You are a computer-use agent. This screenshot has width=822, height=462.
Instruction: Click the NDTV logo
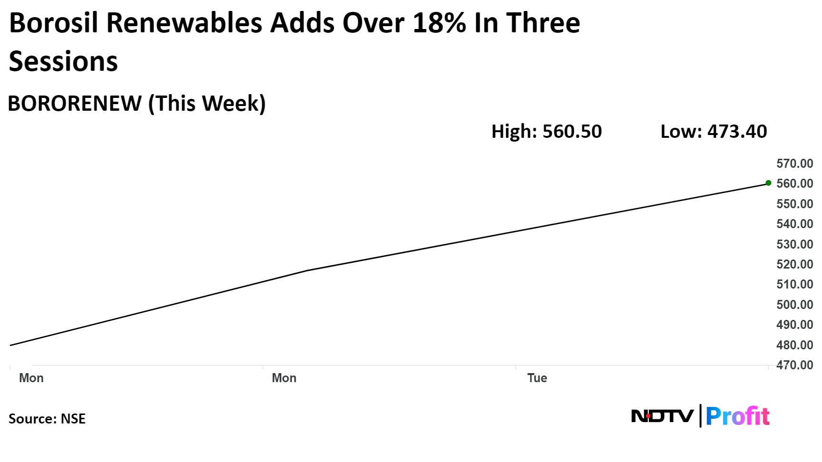click(x=662, y=416)
